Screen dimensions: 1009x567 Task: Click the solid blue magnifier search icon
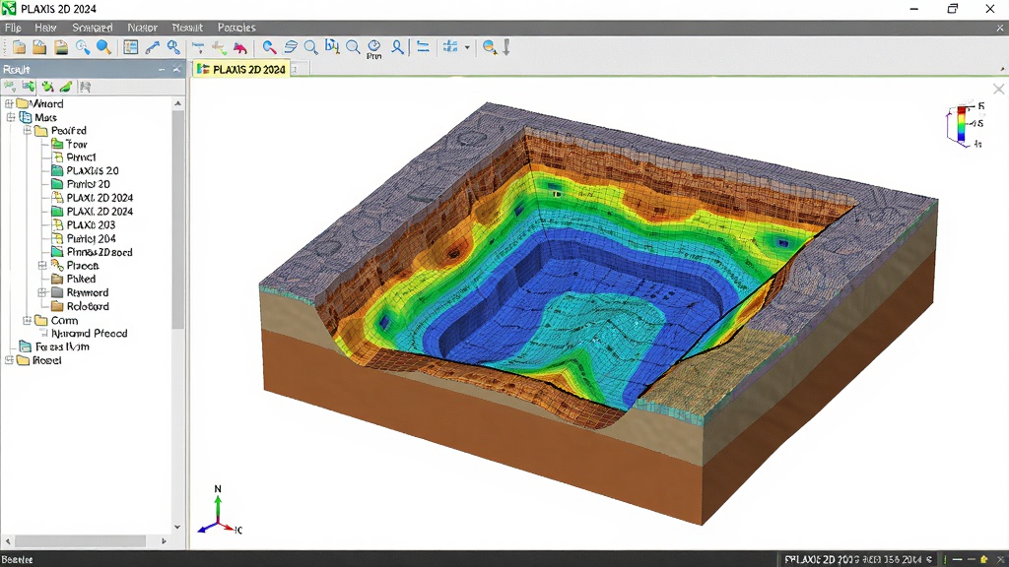click(x=103, y=47)
